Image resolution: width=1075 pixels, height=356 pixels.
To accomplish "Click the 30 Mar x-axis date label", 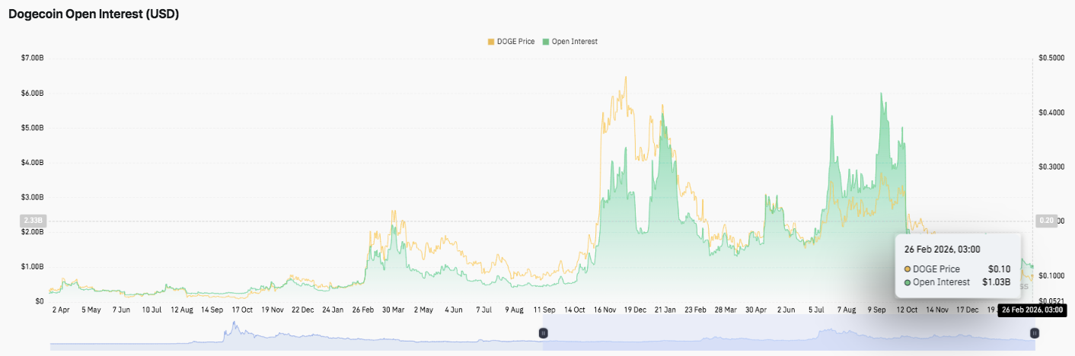I will coord(393,310).
